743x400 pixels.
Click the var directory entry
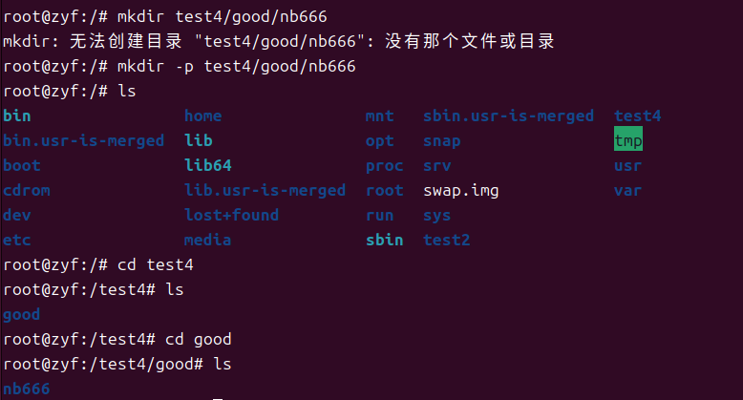[627, 191]
